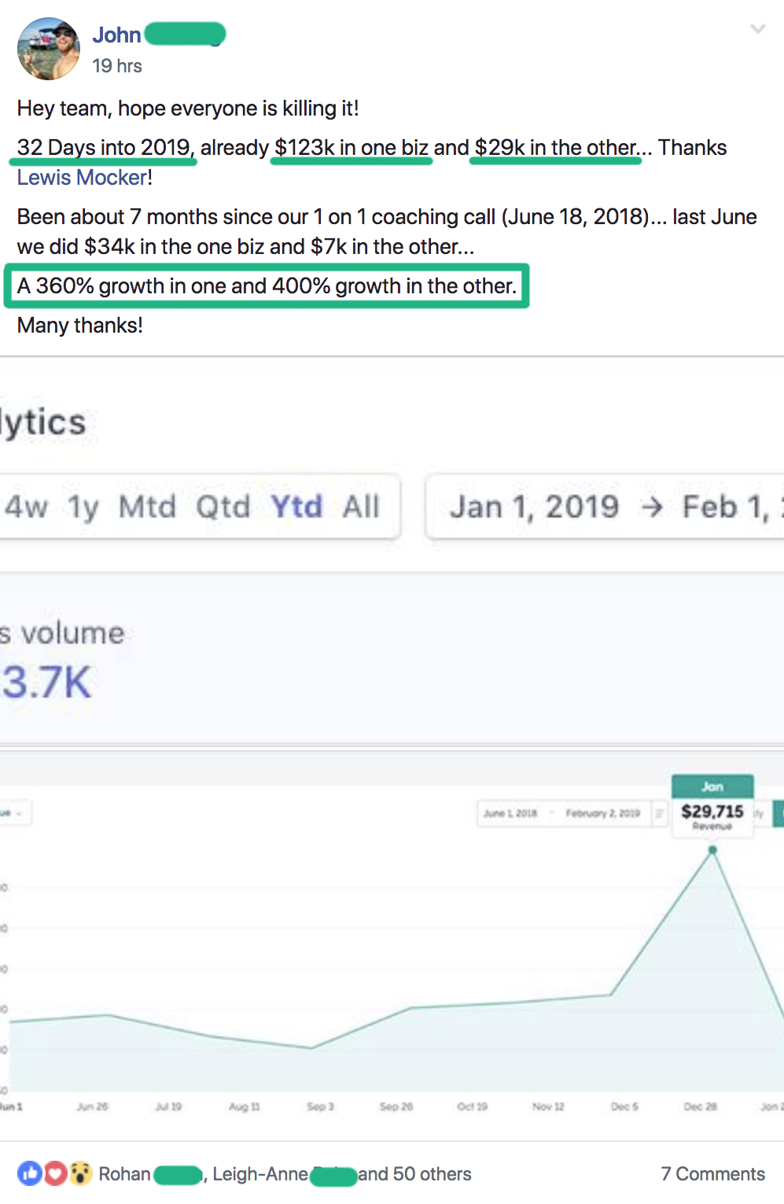Image resolution: width=784 pixels, height=1204 pixels.
Task: Click the blue Like reaction icon
Action: point(30,1174)
